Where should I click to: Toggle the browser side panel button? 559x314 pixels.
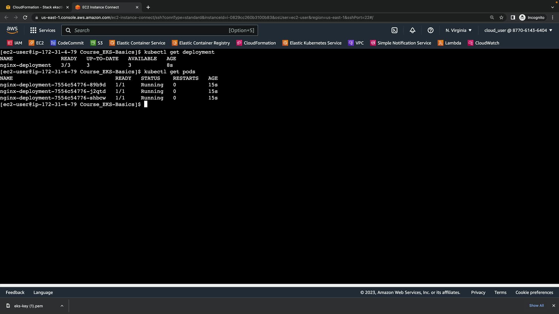click(x=513, y=17)
